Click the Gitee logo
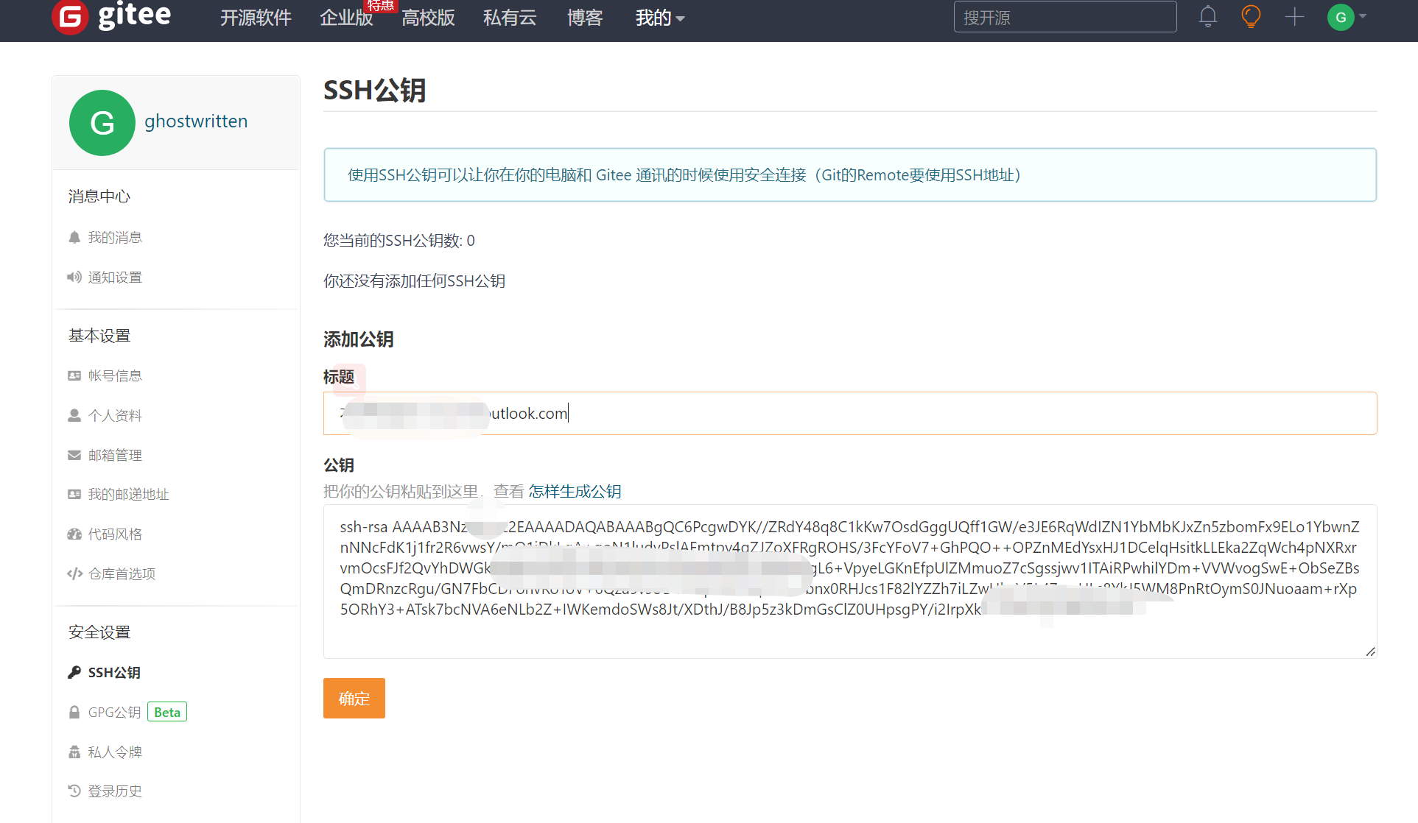Screen dimensions: 1418x823 click(112, 16)
